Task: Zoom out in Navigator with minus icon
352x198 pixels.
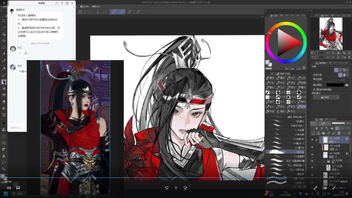Action: click(328, 53)
